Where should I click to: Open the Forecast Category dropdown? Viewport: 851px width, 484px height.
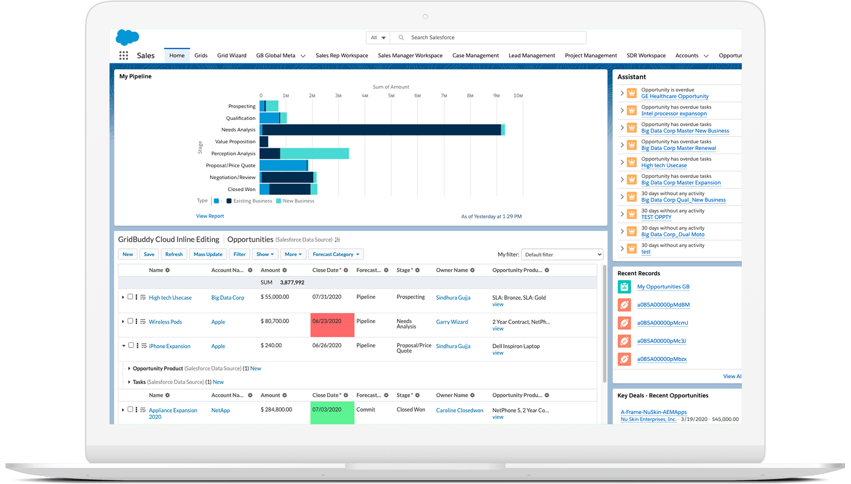pos(336,254)
